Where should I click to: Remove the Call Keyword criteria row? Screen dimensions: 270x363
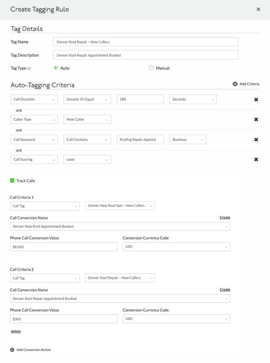click(x=256, y=140)
